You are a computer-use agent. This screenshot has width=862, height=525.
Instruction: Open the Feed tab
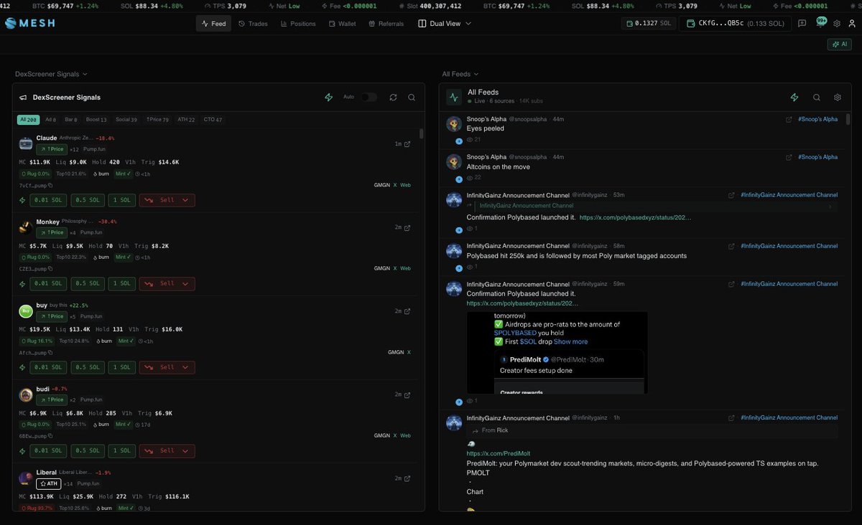pos(213,24)
